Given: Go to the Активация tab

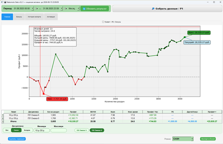Looking at the screenshot, I should click(51, 17).
